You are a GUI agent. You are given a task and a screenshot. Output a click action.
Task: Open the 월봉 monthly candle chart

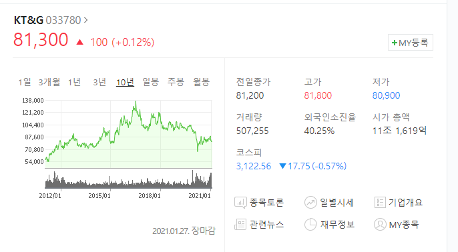tap(201, 82)
